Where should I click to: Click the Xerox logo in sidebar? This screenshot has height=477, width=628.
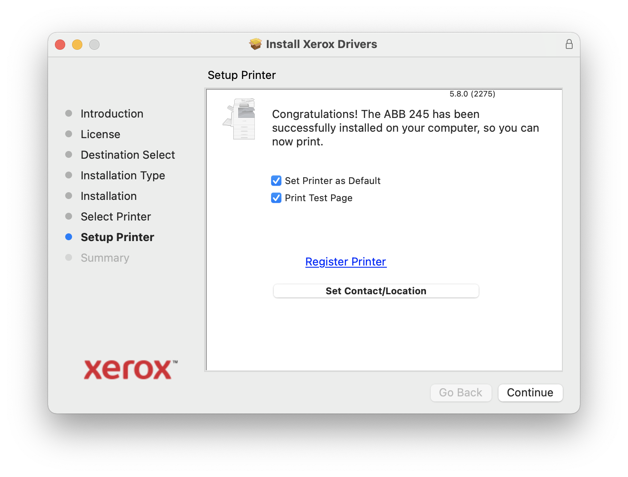130,370
